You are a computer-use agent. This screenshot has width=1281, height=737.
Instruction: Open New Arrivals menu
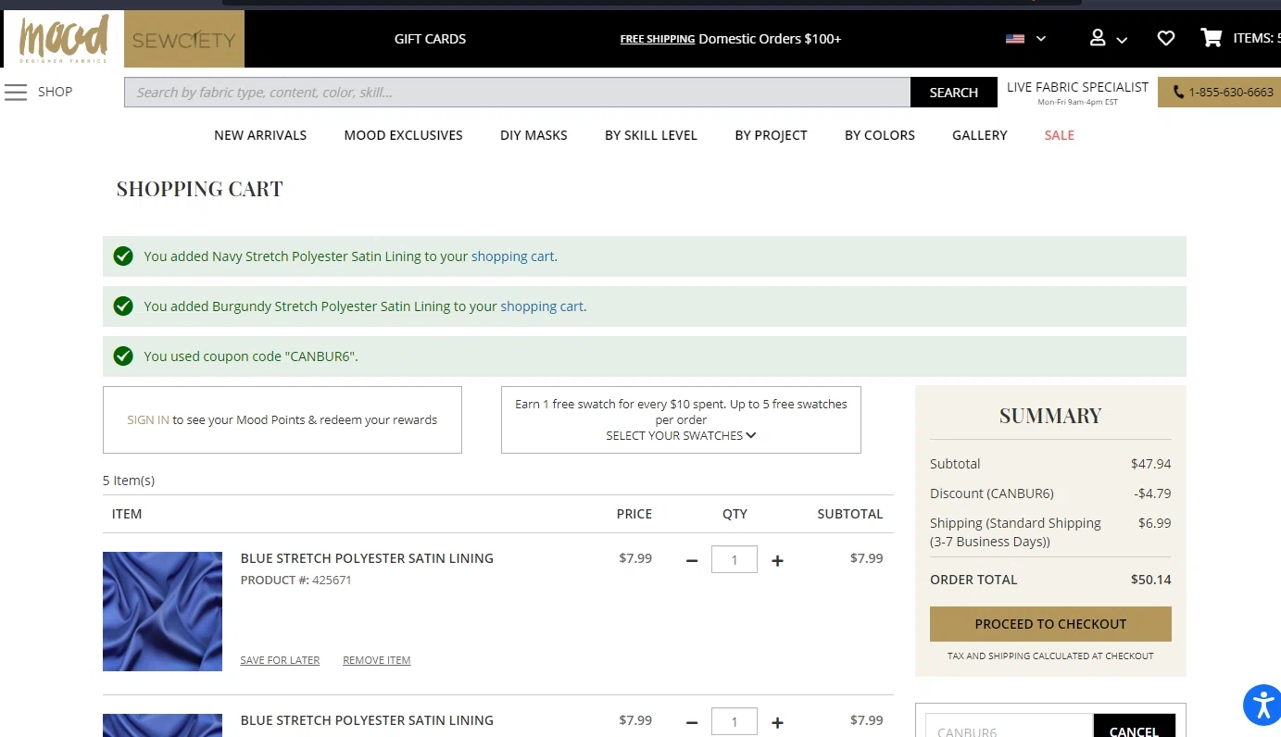[260, 135]
